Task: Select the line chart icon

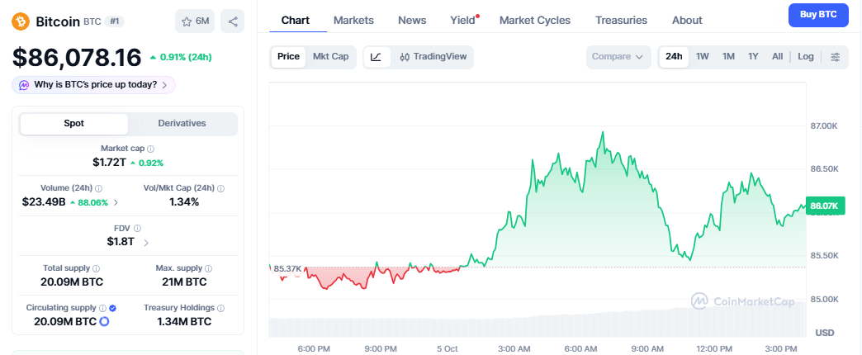Action: coord(377,57)
